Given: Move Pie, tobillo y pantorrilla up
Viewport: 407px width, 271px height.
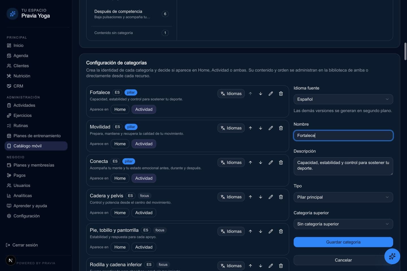Looking at the screenshot, I should tap(250, 231).
